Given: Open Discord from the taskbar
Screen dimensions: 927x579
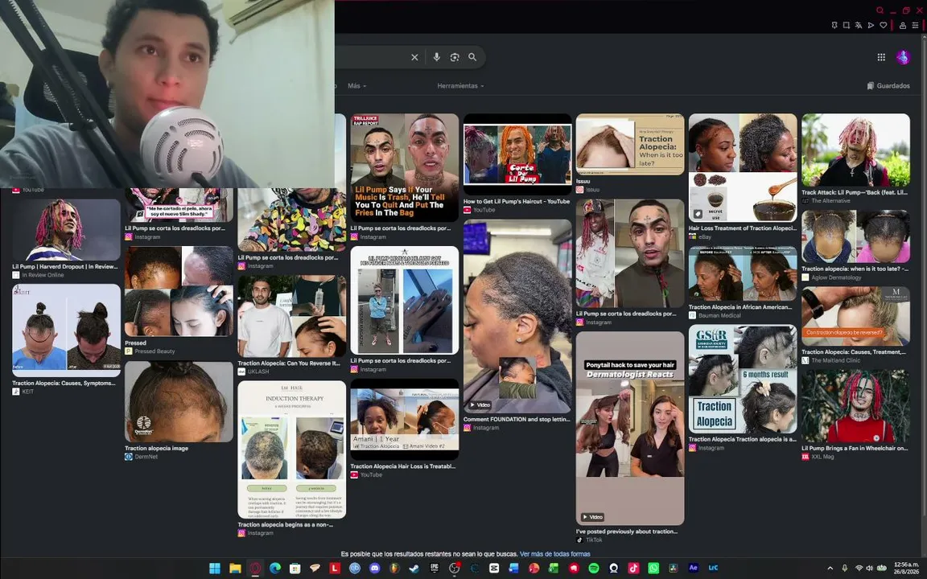Looking at the screenshot, I should 375,569.
